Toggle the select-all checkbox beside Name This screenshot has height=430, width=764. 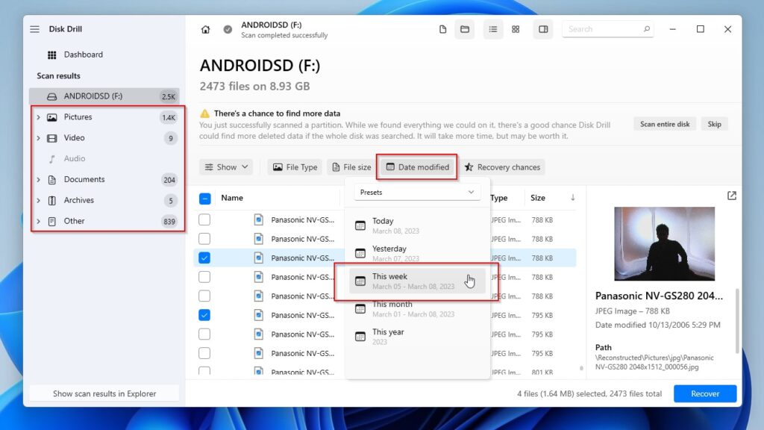pyautogui.click(x=204, y=199)
